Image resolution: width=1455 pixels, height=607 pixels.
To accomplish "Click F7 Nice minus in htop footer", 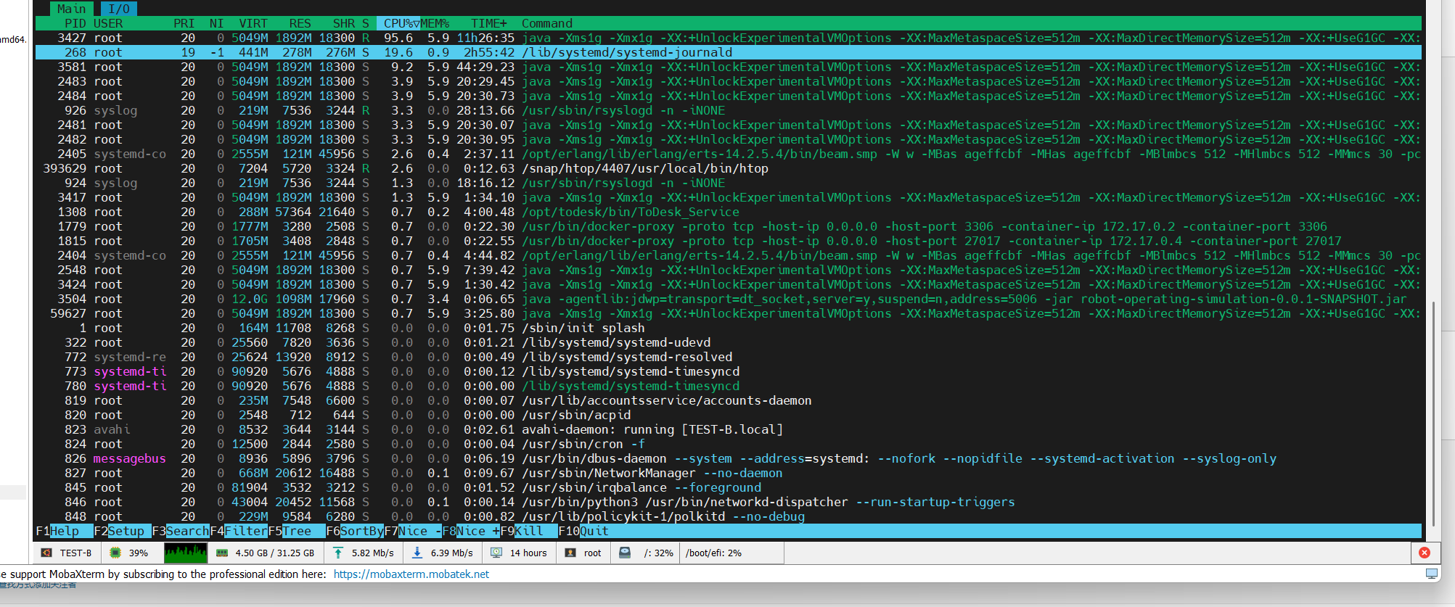I will (x=413, y=531).
